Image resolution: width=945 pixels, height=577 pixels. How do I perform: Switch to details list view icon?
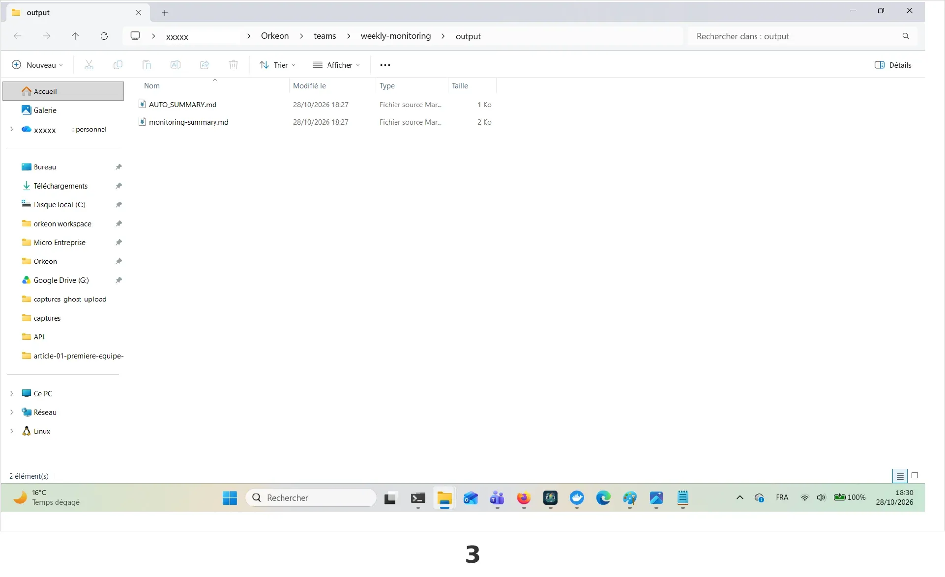[900, 476]
